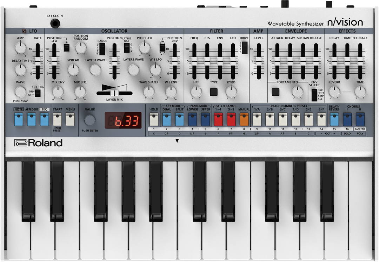
Task: Select the ARPEGGIO mode button
Action: (x=32, y=120)
